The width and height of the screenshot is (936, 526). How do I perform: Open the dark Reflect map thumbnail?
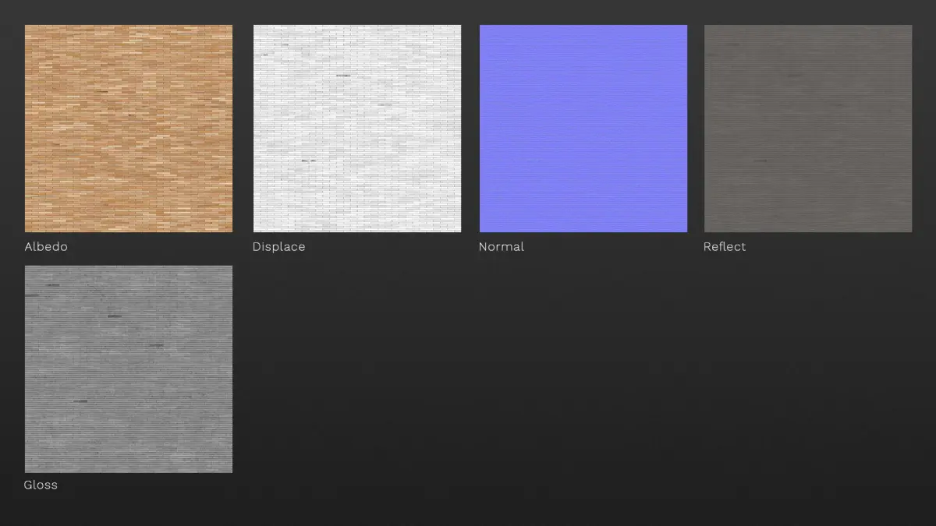pos(808,129)
